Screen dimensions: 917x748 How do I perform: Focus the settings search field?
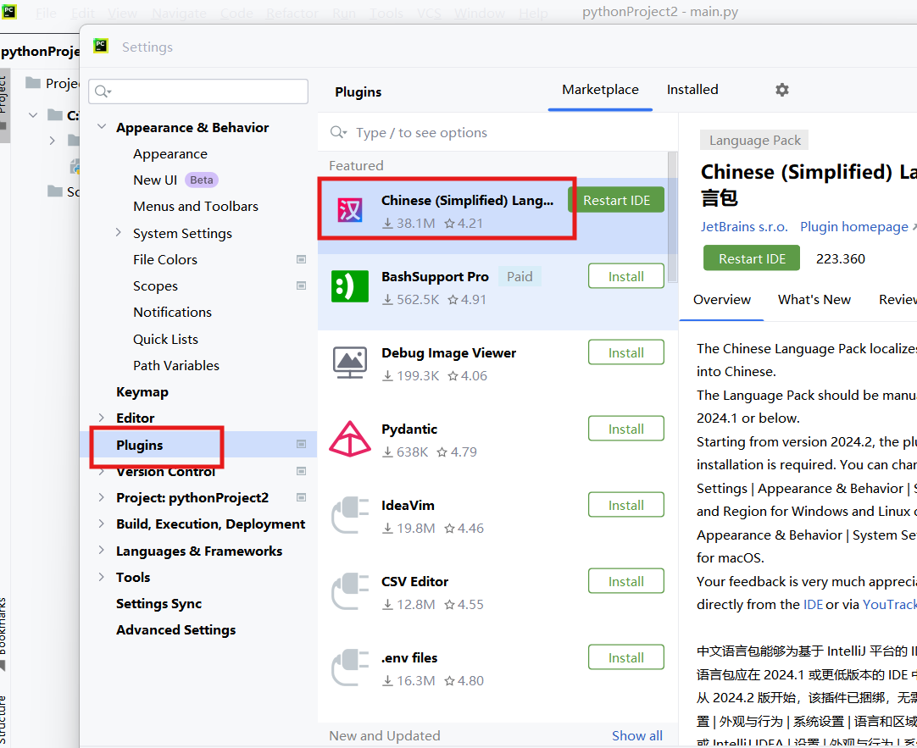[198, 91]
